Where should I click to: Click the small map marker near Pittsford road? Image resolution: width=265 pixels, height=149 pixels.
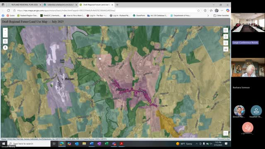pyautogui.click(x=100, y=59)
